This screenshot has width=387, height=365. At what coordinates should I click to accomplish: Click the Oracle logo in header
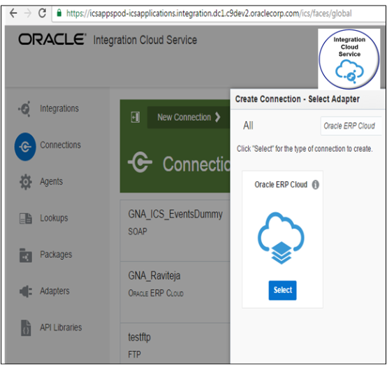point(52,40)
